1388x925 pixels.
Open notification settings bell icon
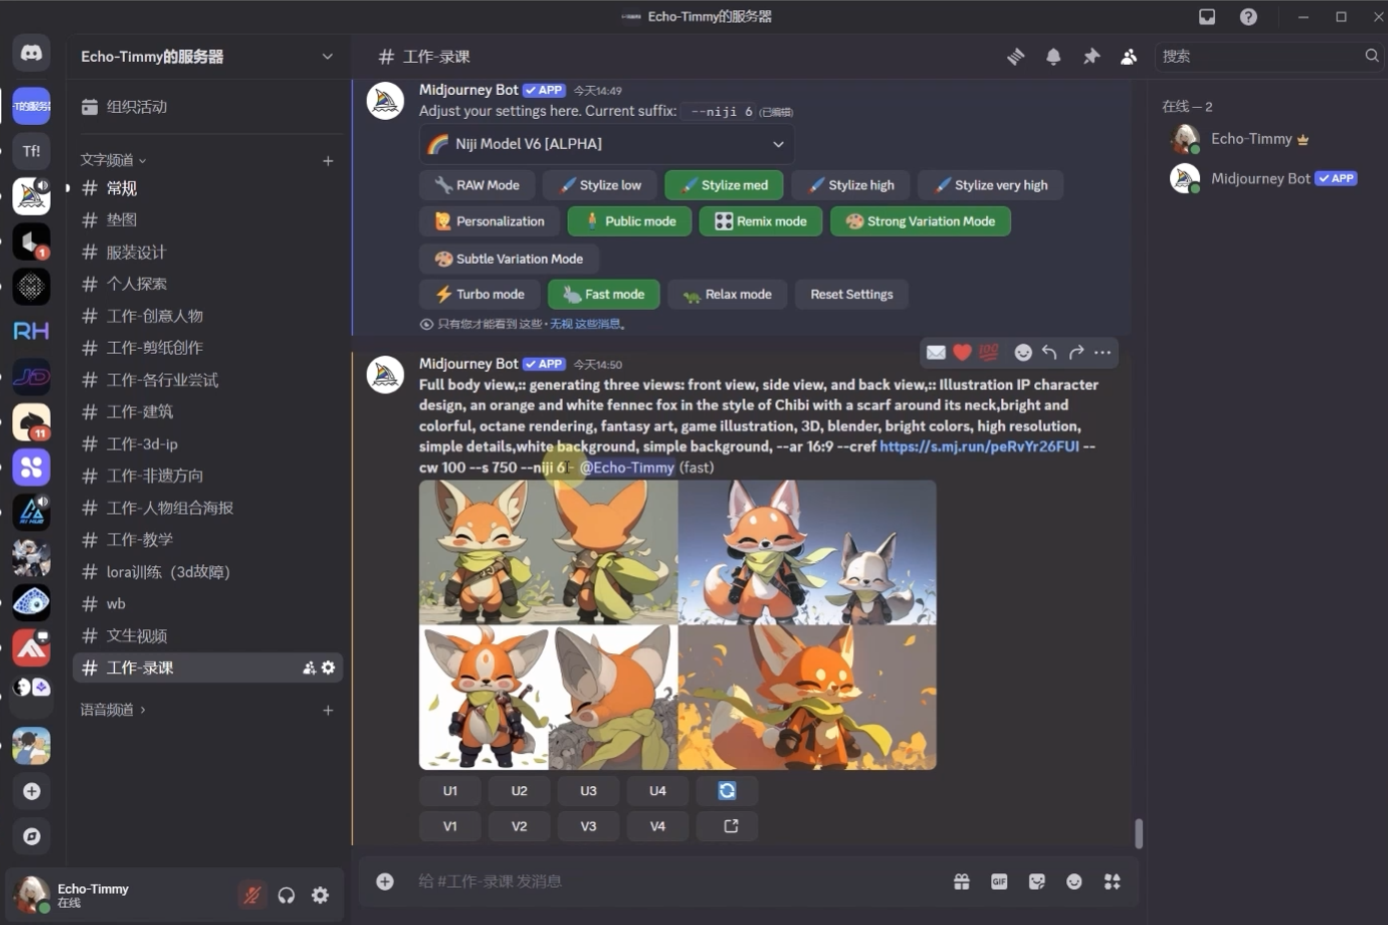pos(1053,57)
